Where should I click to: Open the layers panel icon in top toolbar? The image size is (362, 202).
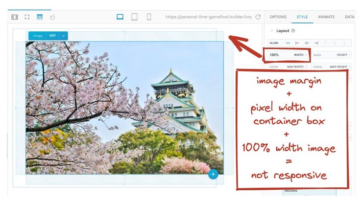pos(15,17)
